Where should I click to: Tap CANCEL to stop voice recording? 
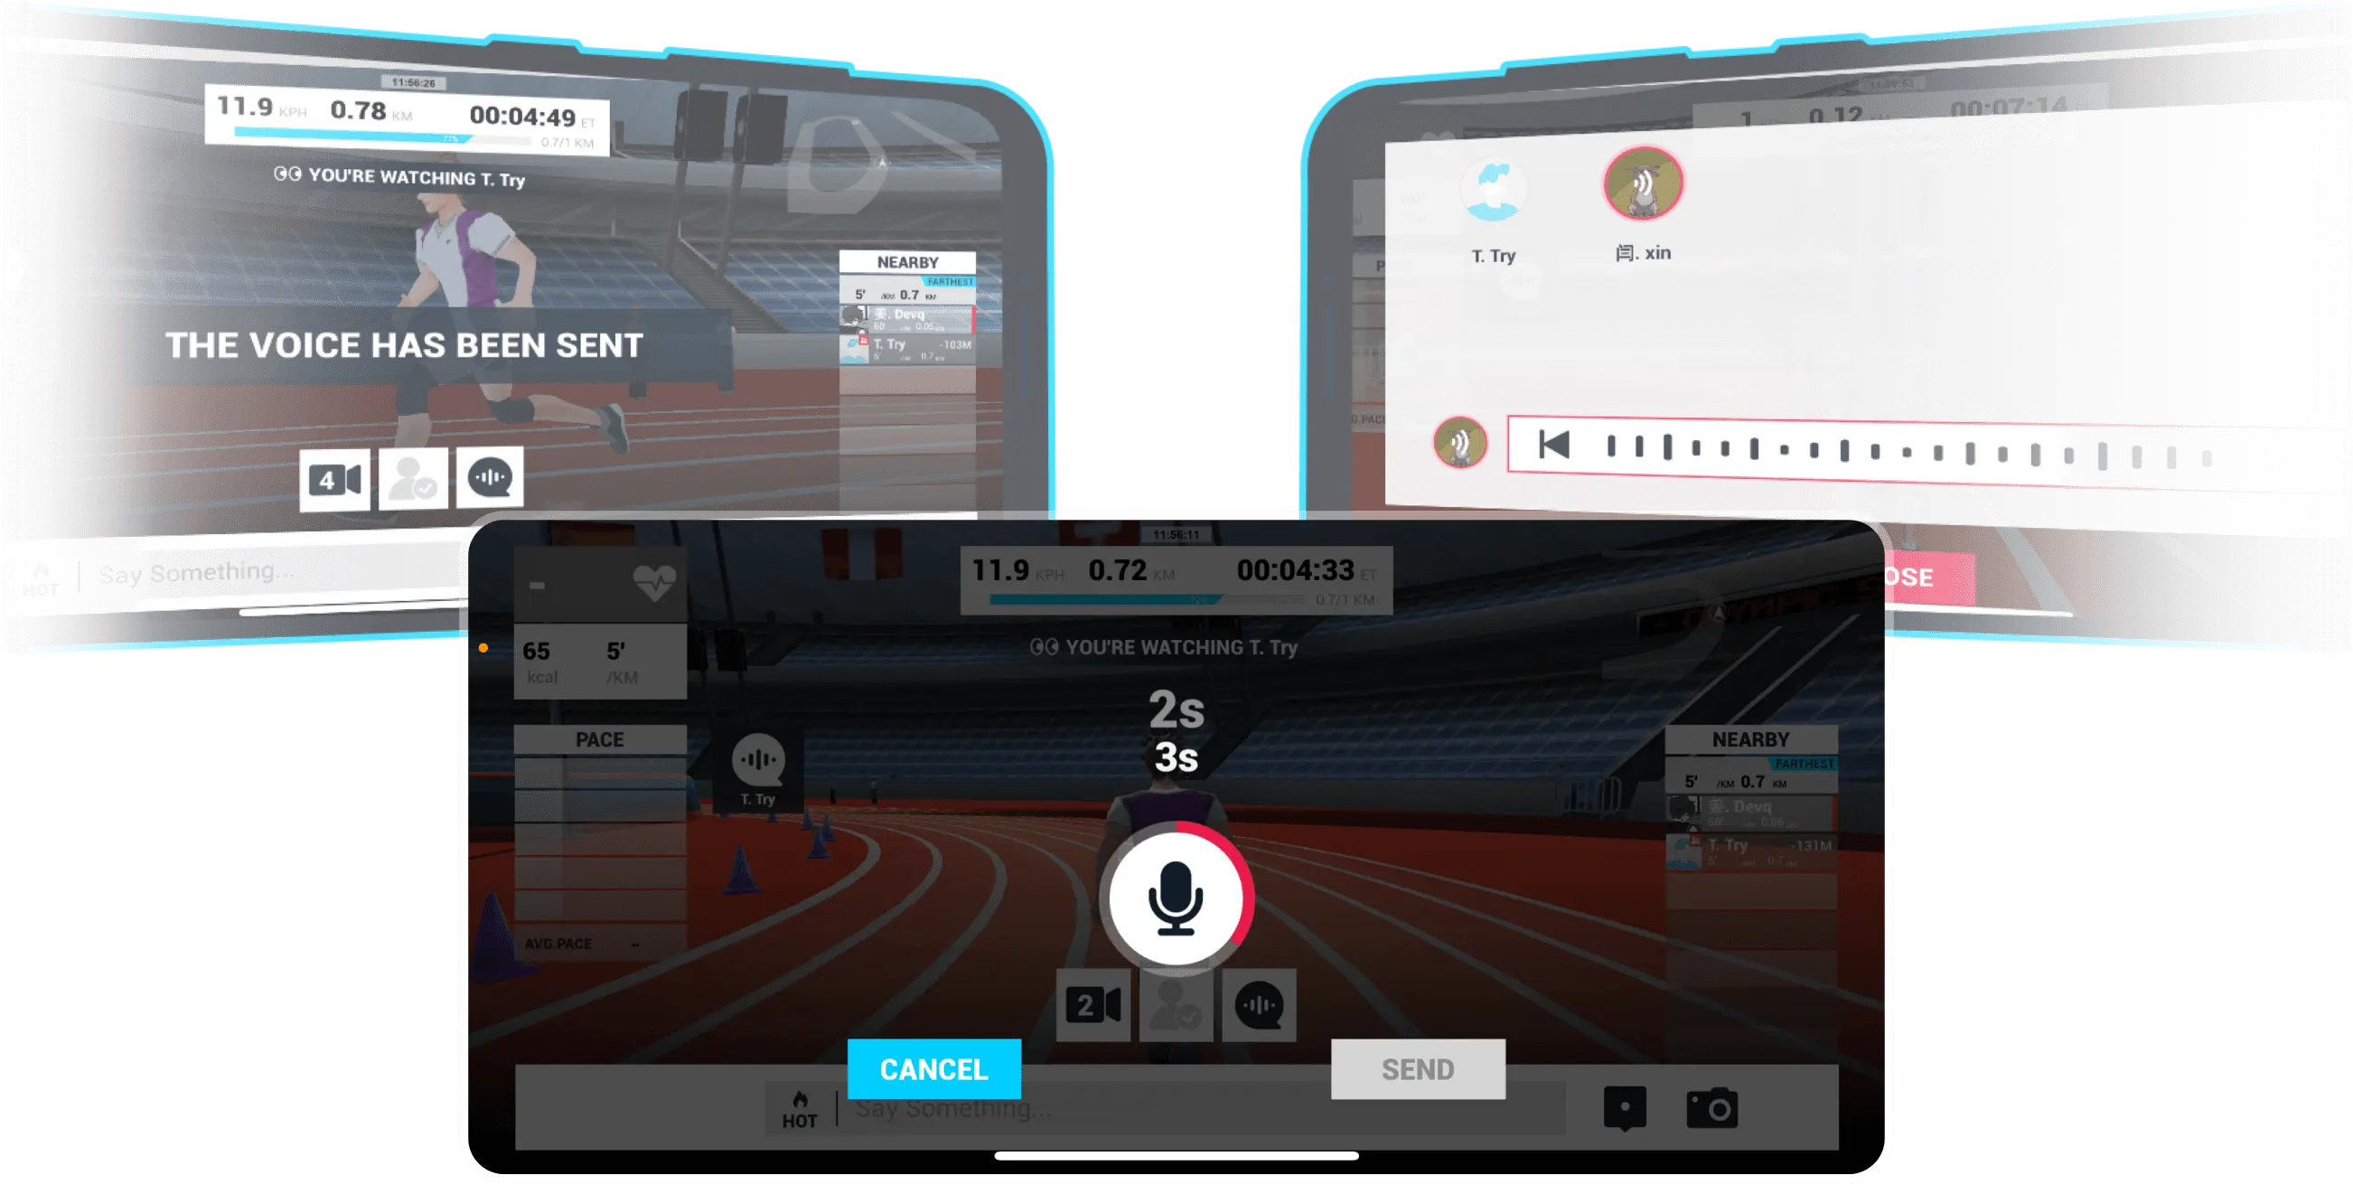933,1069
